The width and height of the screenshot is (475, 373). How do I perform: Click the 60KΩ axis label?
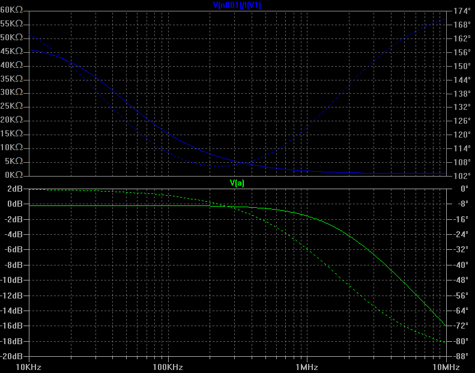pos(11,10)
